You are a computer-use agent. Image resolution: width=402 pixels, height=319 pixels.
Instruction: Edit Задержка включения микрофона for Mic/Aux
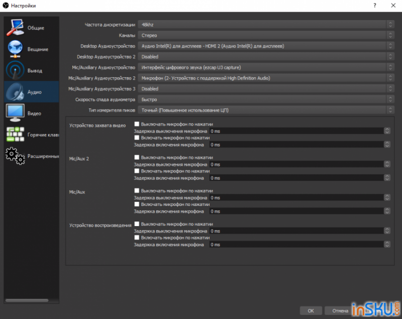(299, 211)
